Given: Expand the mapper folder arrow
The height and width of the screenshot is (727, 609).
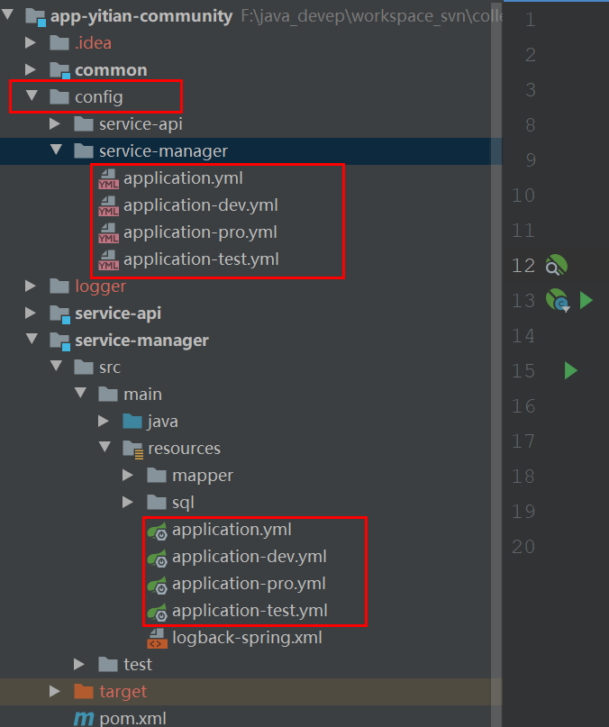Looking at the screenshot, I should tap(128, 476).
